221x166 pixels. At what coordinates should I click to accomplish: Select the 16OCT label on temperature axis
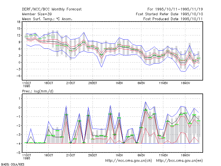(x=49, y=83)
